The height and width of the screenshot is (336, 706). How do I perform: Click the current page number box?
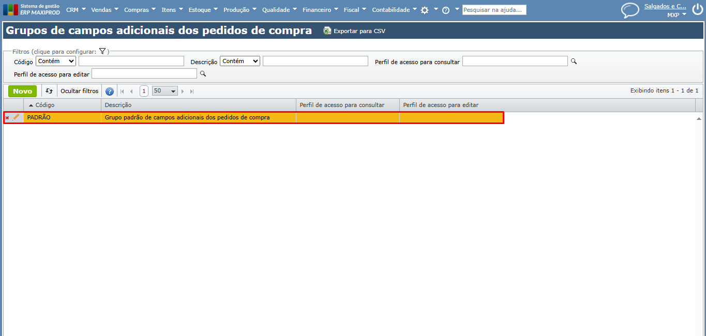click(144, 91)
